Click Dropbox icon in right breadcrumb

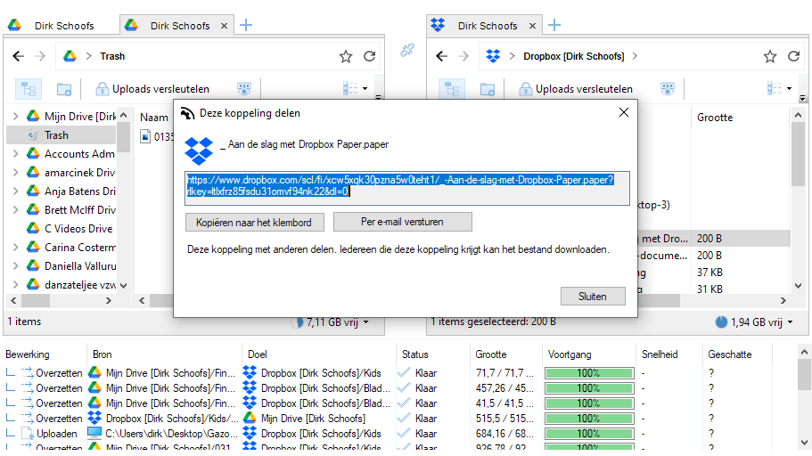[x=493, y=56]
